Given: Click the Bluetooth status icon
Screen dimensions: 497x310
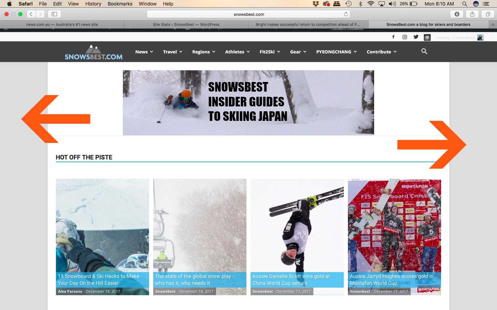Looking at the screenshot, I should (360, 4).
